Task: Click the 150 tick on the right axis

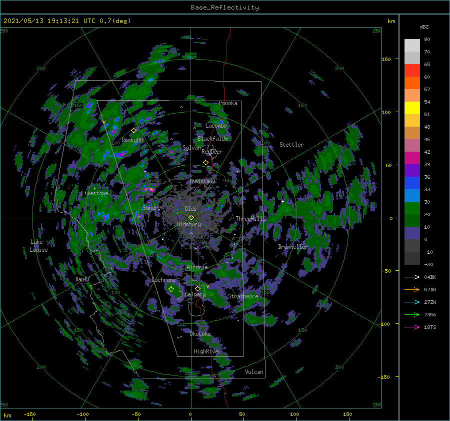Action: tap(386, 59)
